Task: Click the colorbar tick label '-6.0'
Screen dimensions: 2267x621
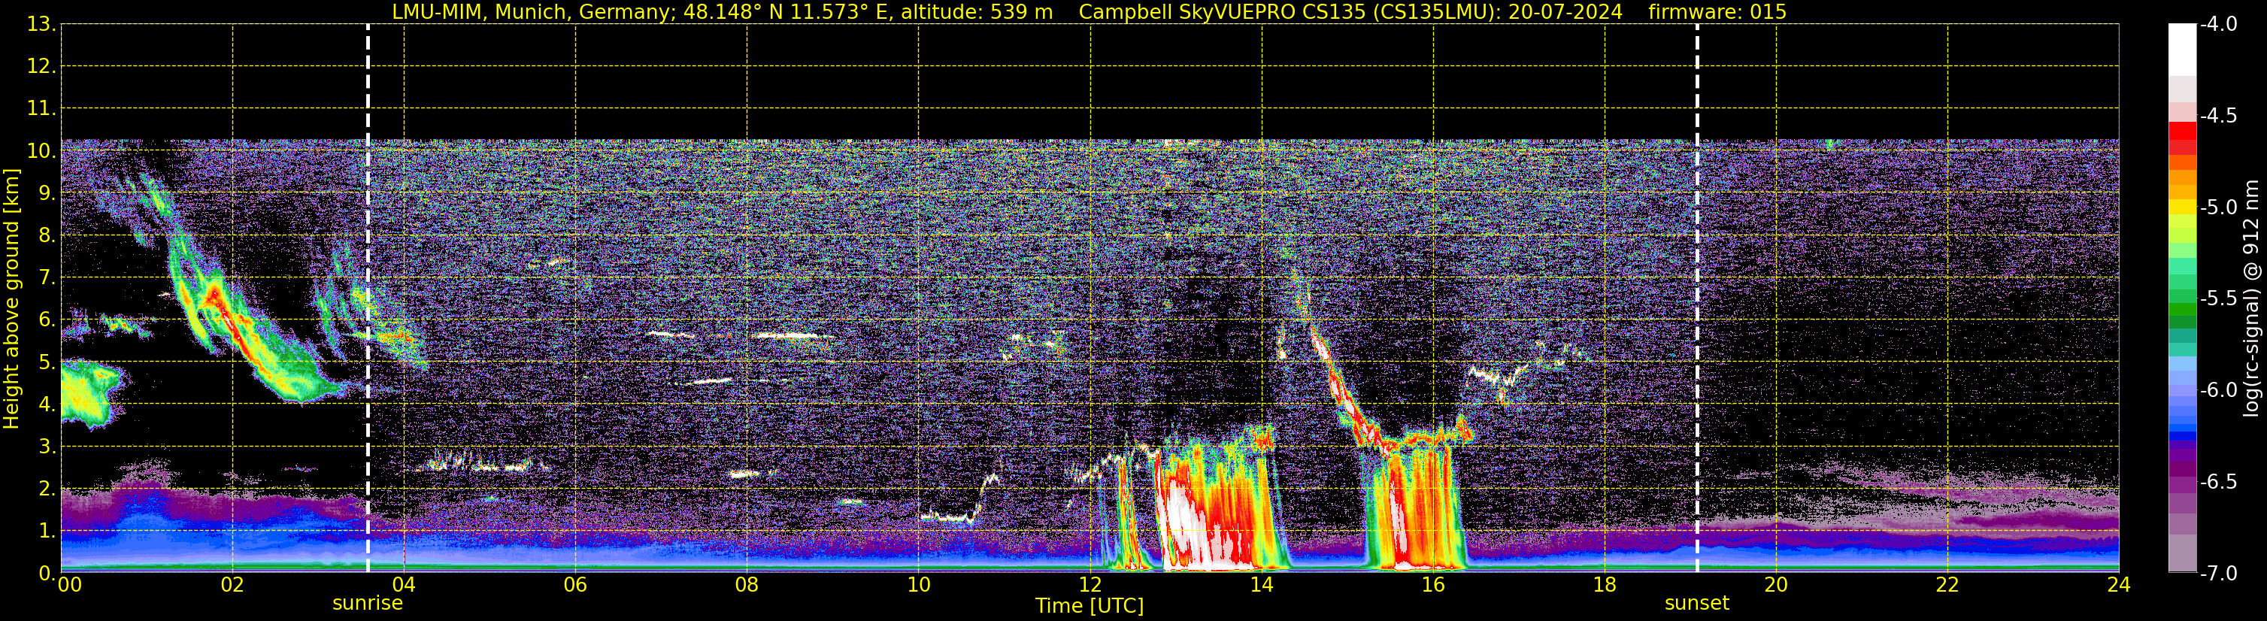Action: pyautogui.click(x=2217, y=390)
